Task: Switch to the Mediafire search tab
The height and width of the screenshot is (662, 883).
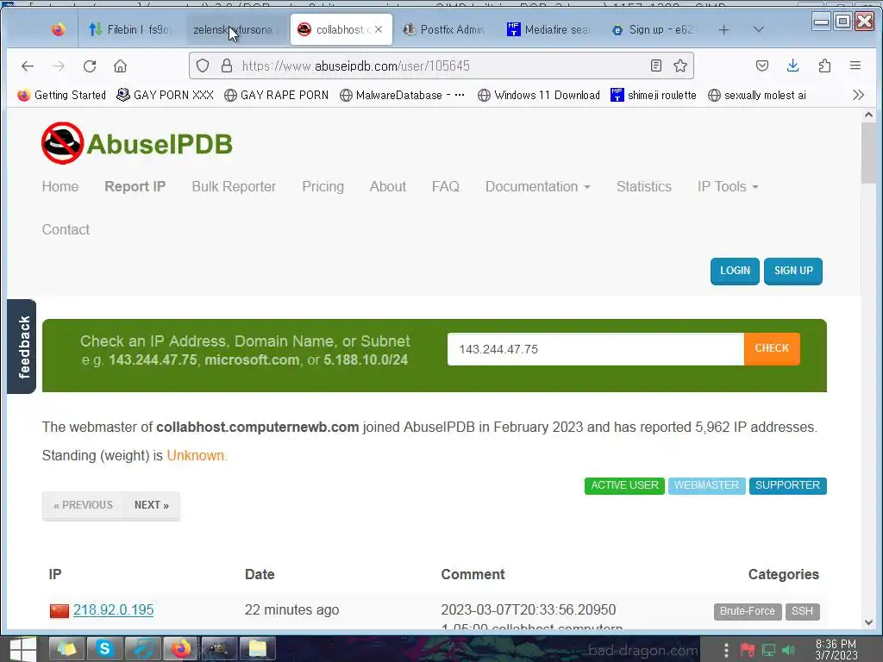Action: point(548,29)
